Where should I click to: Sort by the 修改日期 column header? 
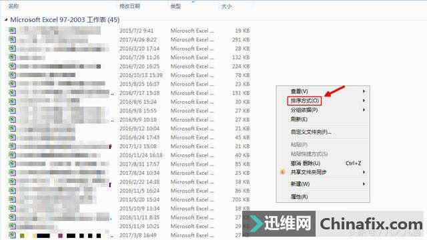point(129,6)
